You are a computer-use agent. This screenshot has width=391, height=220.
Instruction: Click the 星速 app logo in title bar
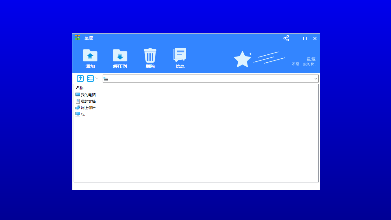pos(78,37)
